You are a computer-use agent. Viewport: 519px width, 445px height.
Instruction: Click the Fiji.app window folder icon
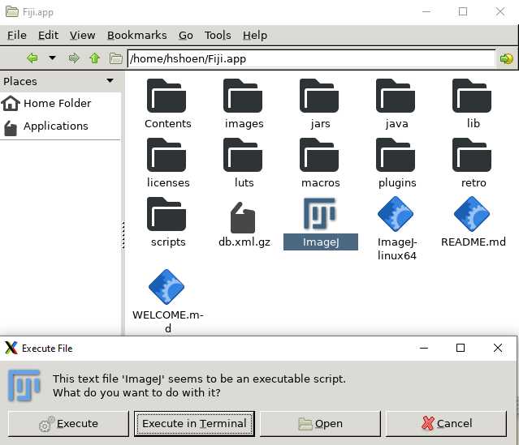click(x=12, y=11)
